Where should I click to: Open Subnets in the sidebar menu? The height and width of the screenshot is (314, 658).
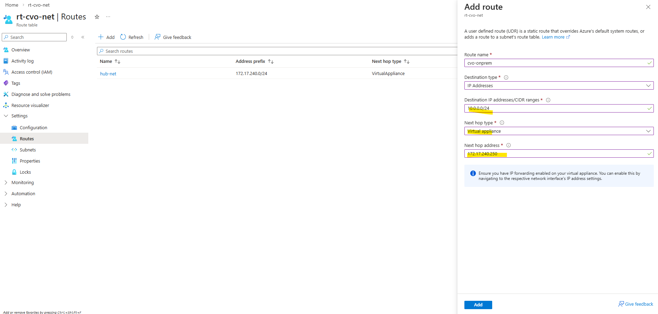(28, 150)
